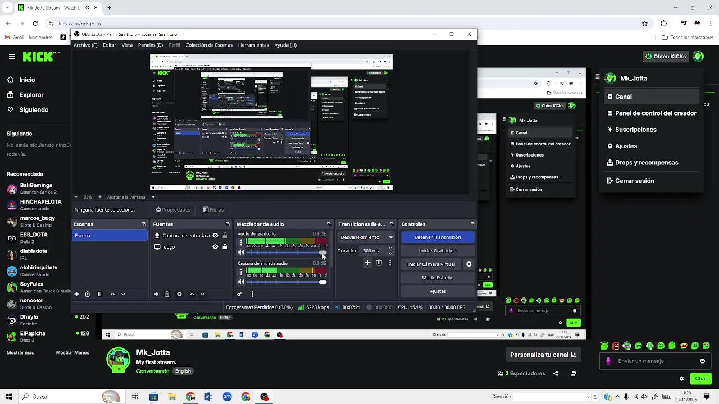Adjust the Audio del escritorio volume slider
Image resolution: width=719 pixels, height=404 pixels.
tap(285, 252)
